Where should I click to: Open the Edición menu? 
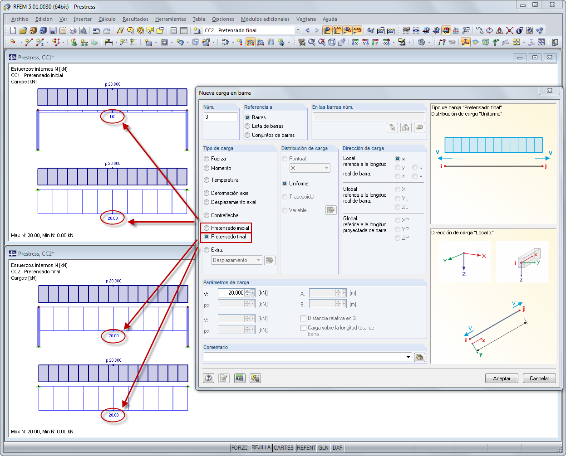pyautogui.click(x=44, y=19)
